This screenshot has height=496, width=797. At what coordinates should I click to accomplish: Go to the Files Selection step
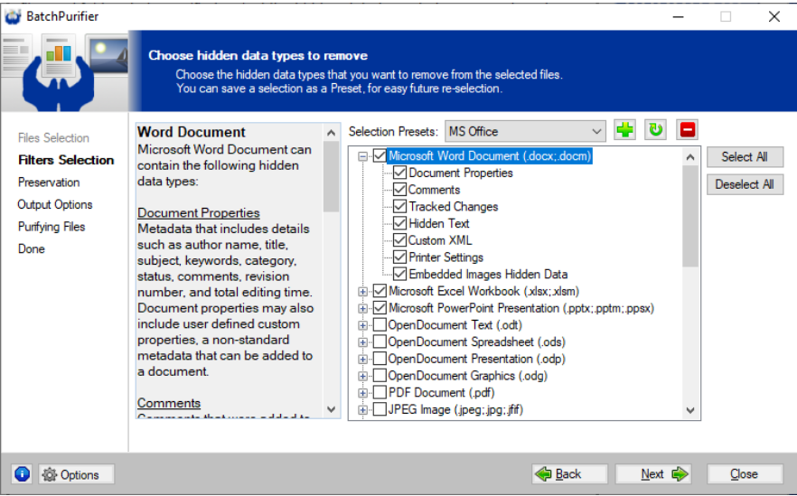click(x=53, y=138)
